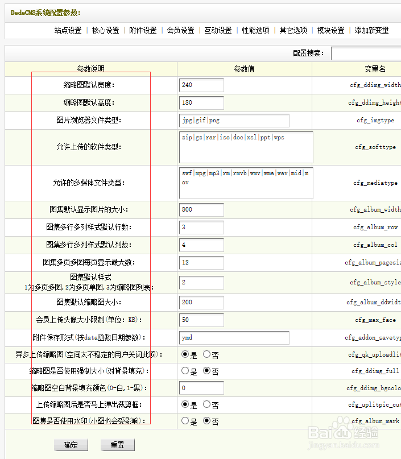
Task: Click variable name cfg_album_mark
Action: point(375,421)
